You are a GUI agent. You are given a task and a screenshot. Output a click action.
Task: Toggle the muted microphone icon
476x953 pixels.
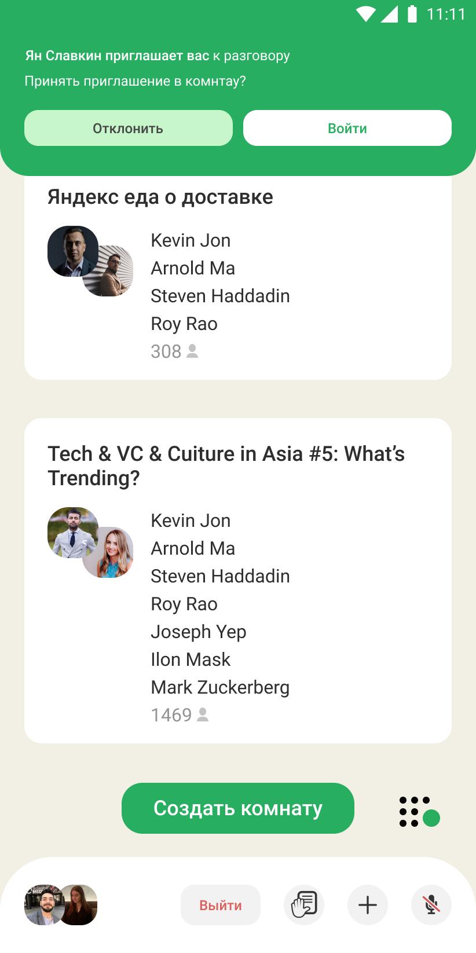pyautogui.click(x=431, y=904)
